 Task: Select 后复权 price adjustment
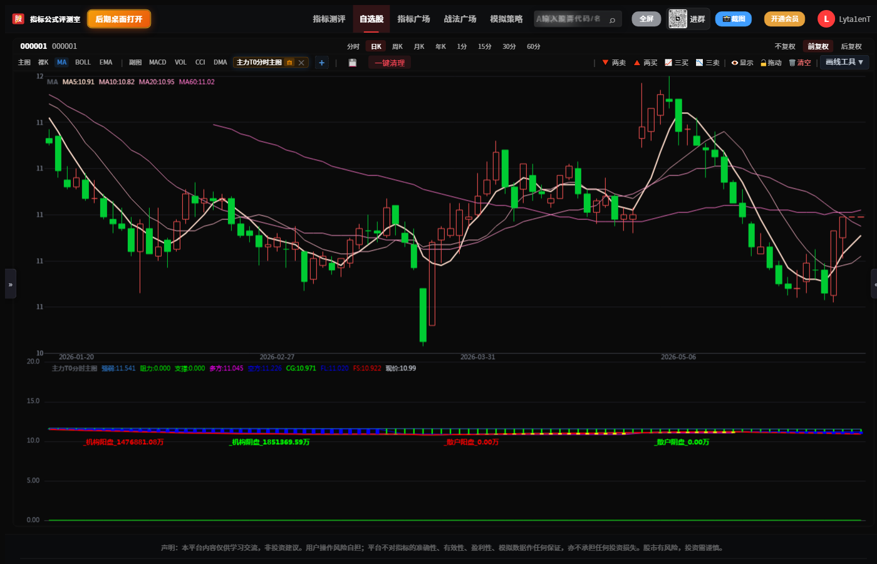point(851,46)
